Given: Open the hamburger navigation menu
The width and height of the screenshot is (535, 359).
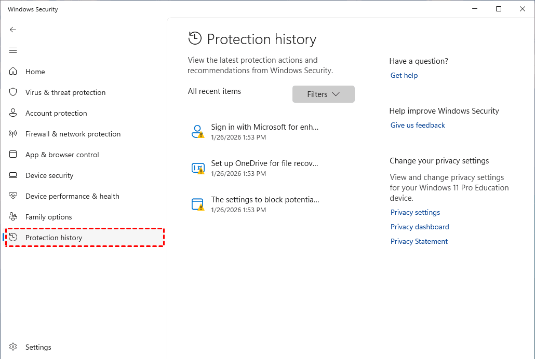Looking at the screenshot, I should [x=13, y=50].
